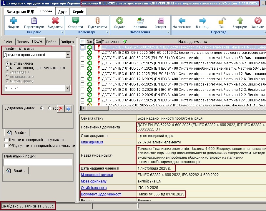This screenshot has width=266, height=211.
Task: Expand 'Документ щодо чинності' dropdown
Action: 68,55
